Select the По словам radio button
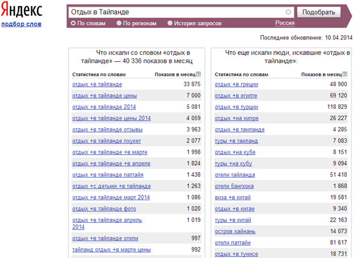Image resolution: width=354 pixels, height=258 pixels. click(73, 23)
